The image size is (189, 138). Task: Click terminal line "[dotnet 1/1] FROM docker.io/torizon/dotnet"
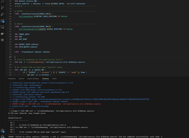(x=35, y=90)
